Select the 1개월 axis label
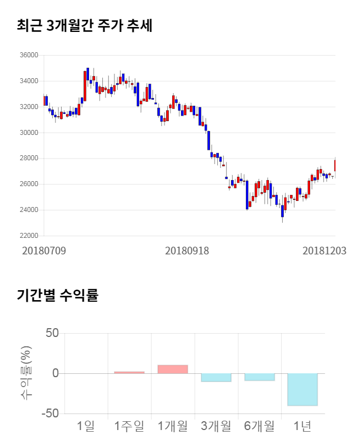Image resolution: width=352 pixels, height=446 pixels. coord(173,426)
